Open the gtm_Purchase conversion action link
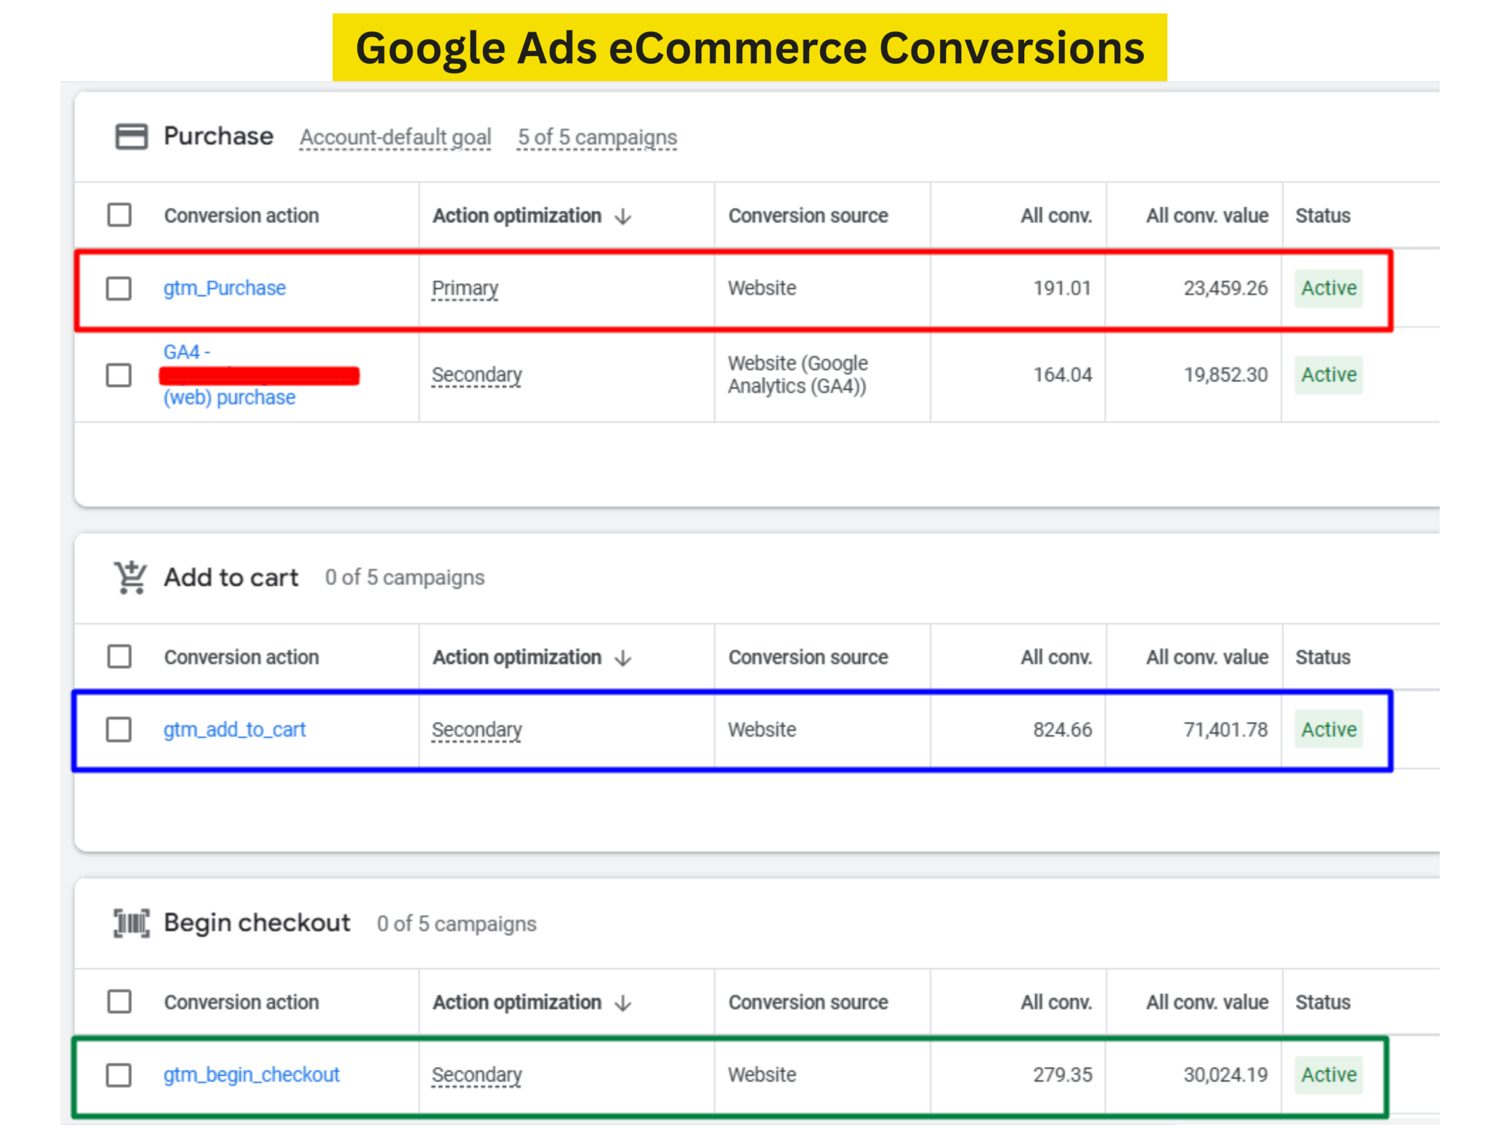The height and width of the screenshot is (1125, 1500). point(224,288)
